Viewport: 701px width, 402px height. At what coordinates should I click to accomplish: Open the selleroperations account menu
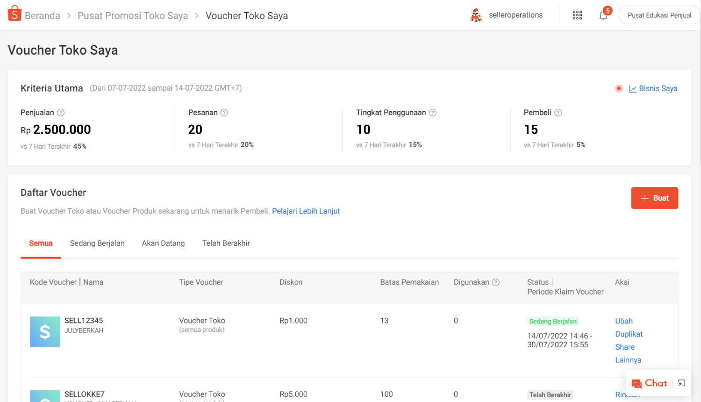tap(507, 15)
